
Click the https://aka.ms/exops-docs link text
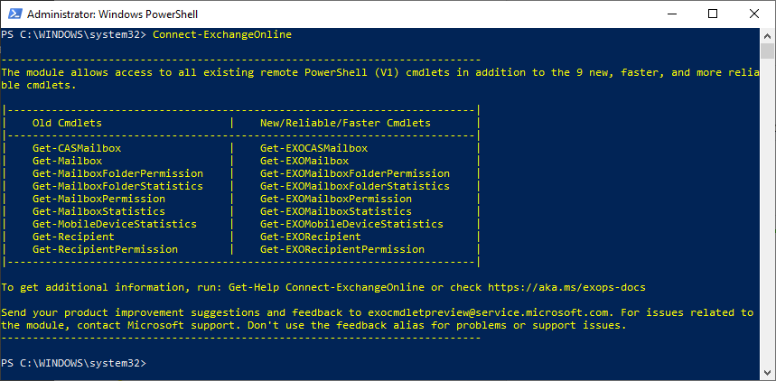coord(566,287)
